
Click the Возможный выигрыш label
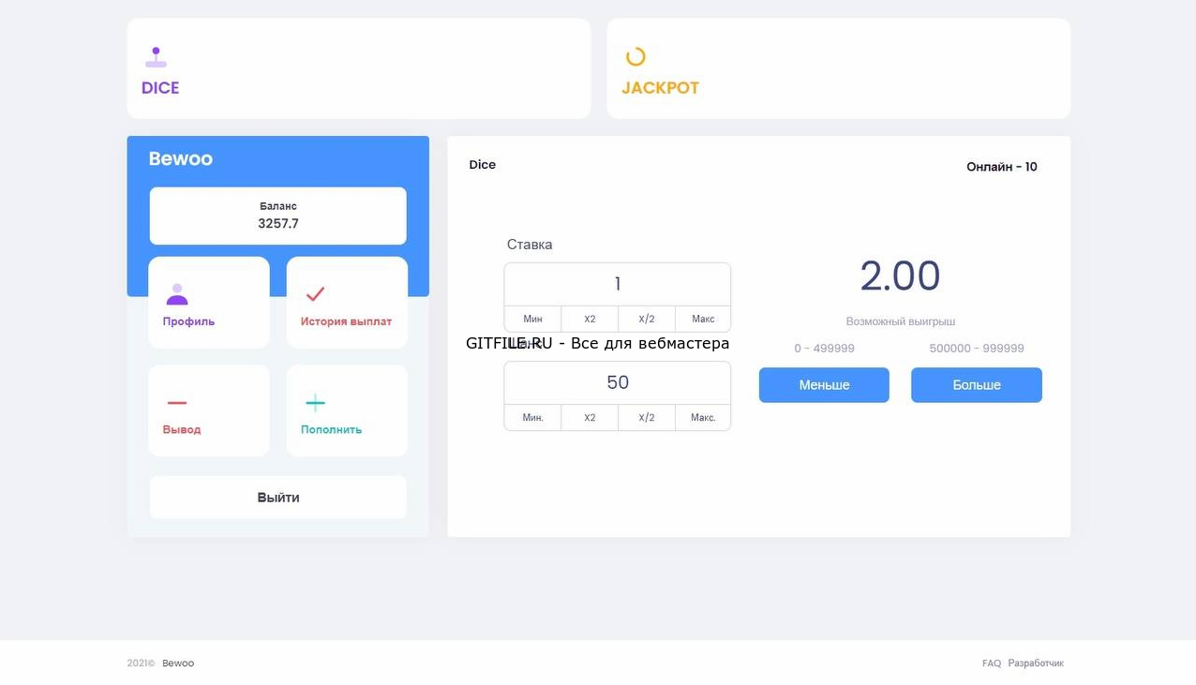tap(901, 321)
